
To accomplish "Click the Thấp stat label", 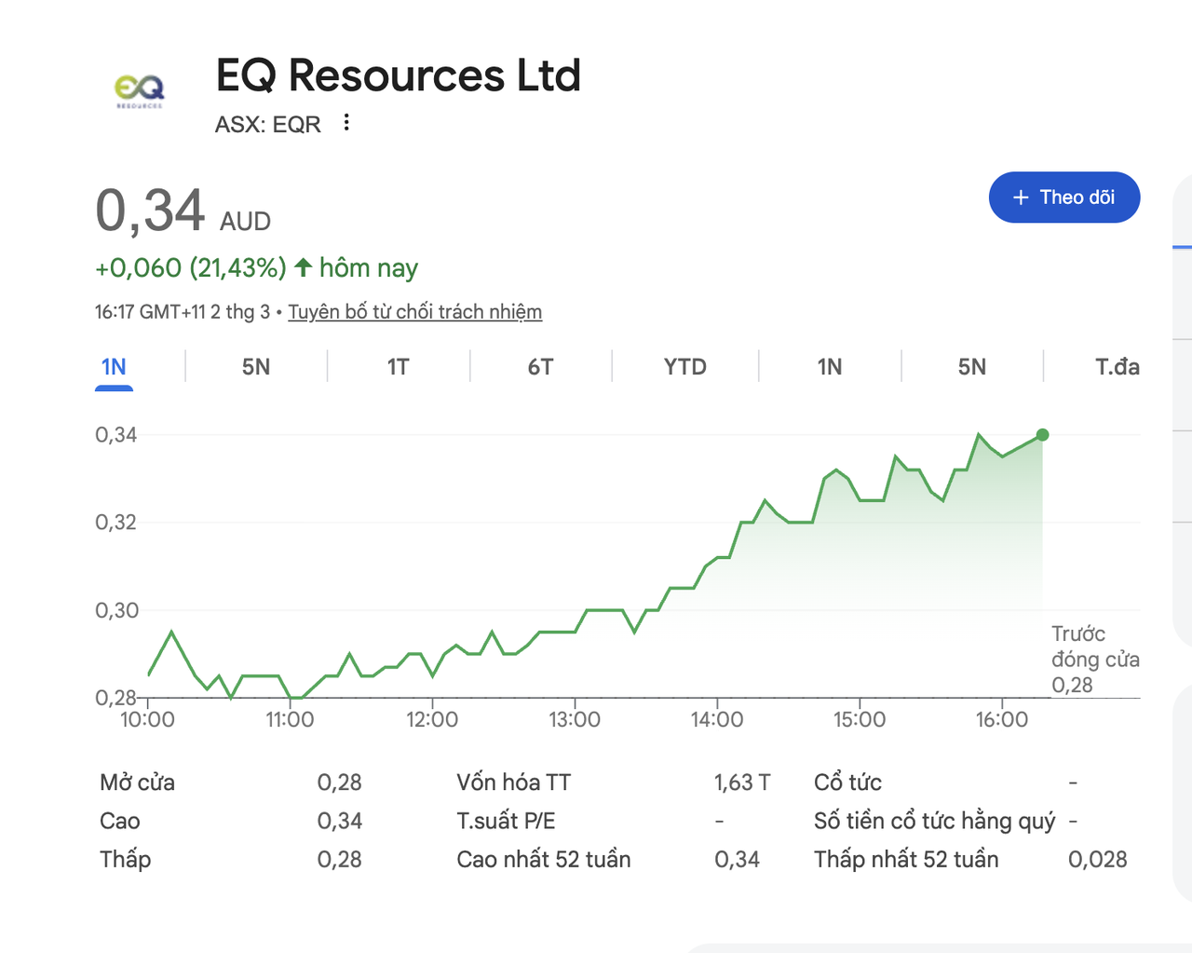I will coord(125,859).
